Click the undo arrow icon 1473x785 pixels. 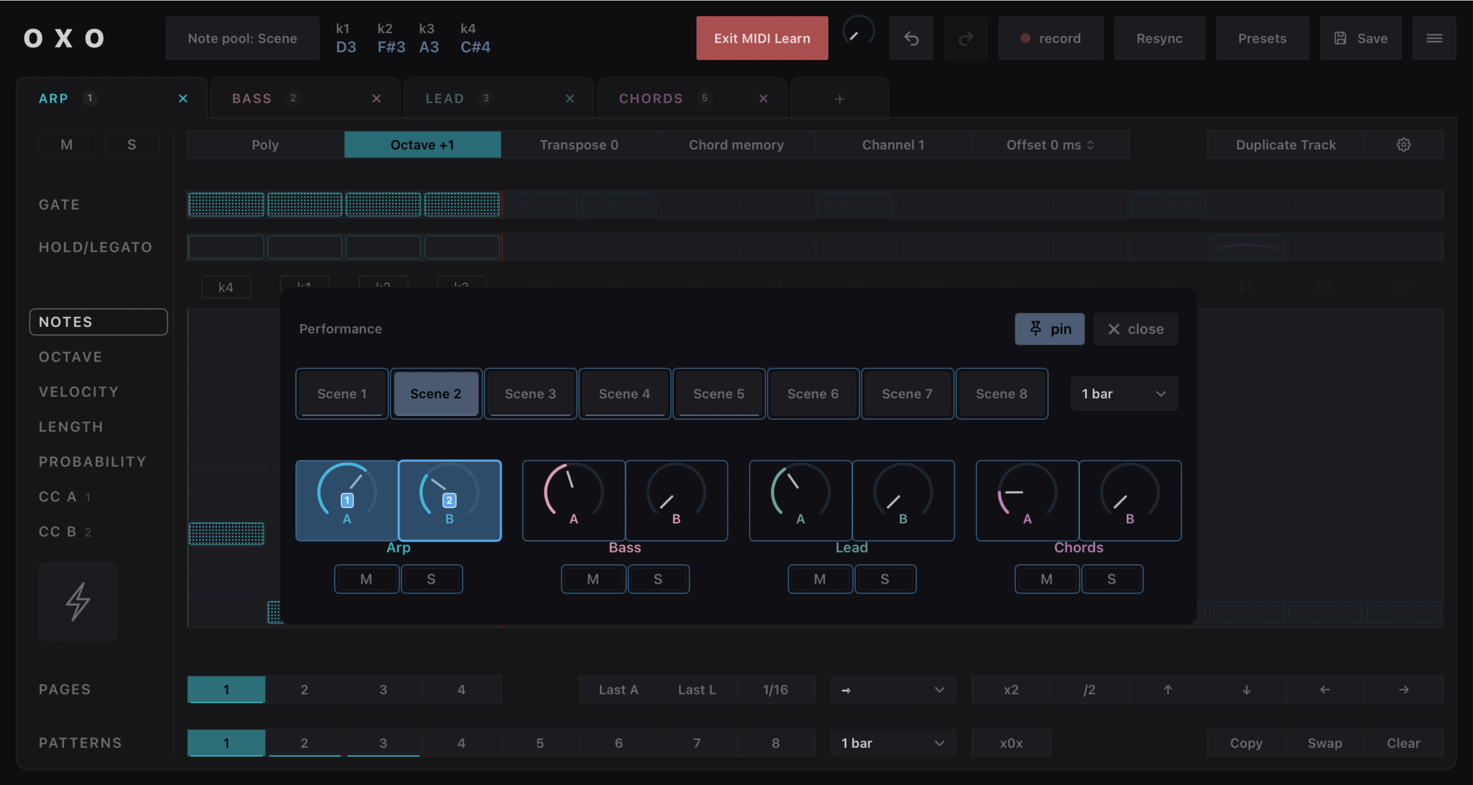pyautogui.click(x=911, y=38)
